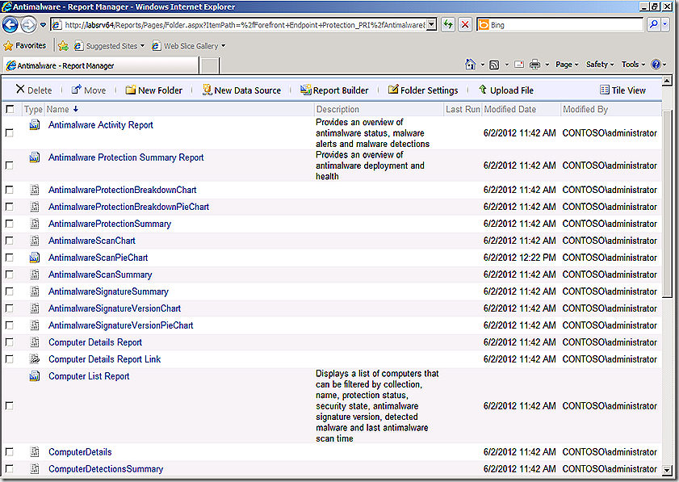Click linked report icon for Computer Details Report Link

(x=35, y=359)
